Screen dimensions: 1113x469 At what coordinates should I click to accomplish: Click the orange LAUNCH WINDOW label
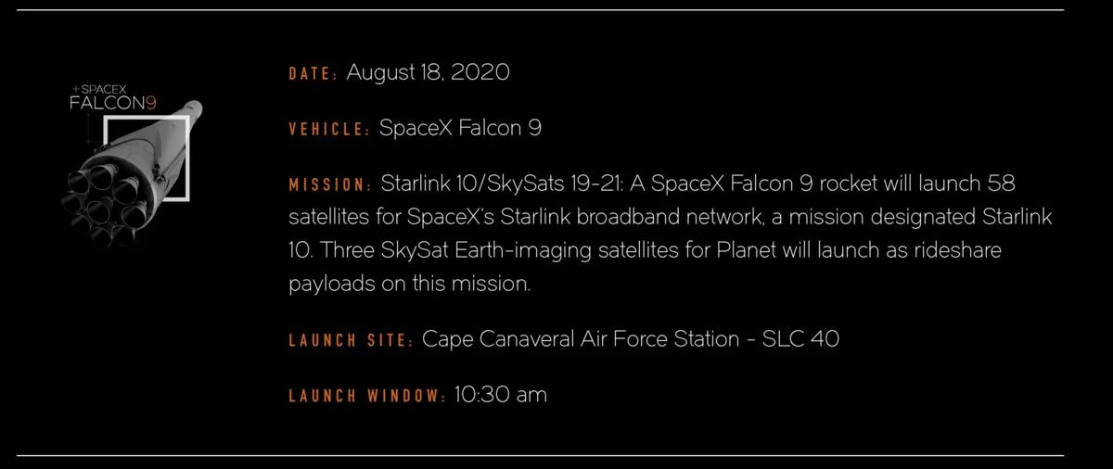[x=367, y=397]
